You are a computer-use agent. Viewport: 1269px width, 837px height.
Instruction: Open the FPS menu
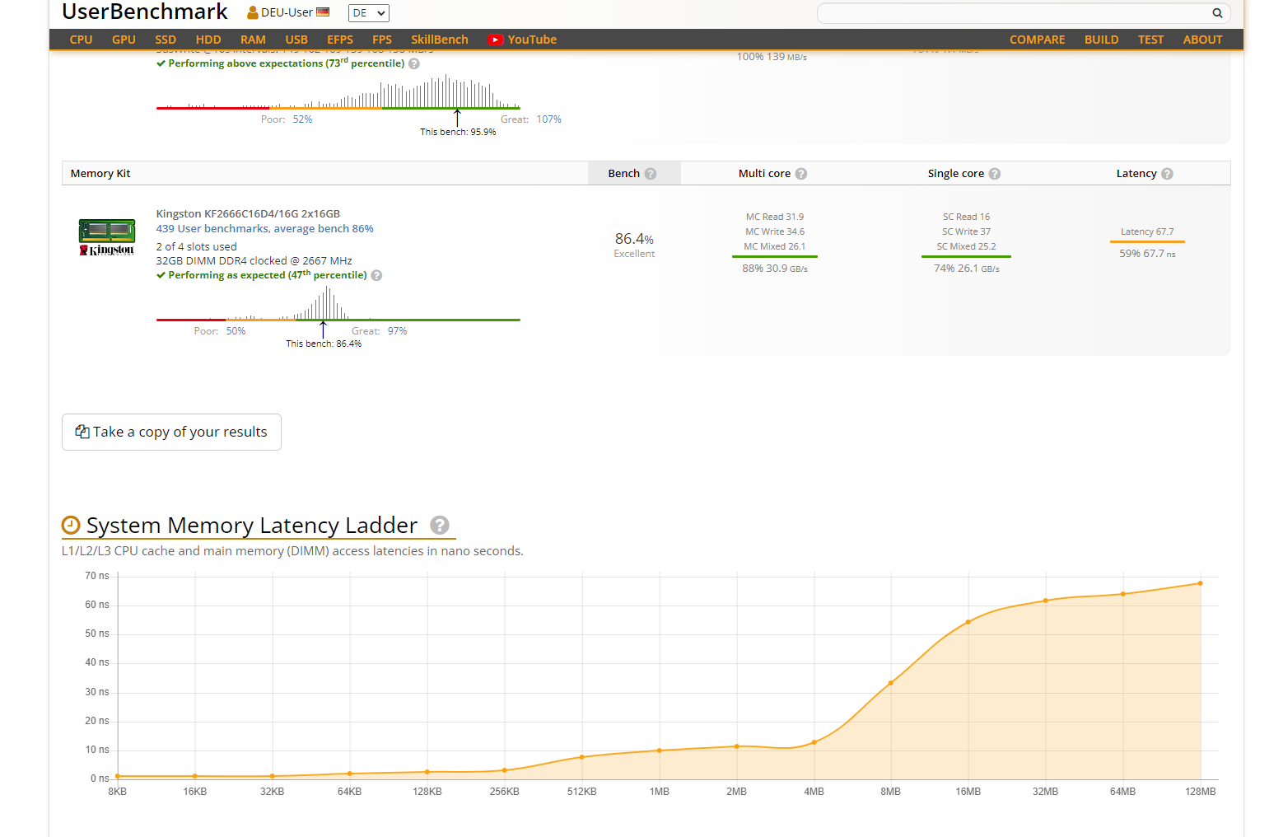(382, 40)
